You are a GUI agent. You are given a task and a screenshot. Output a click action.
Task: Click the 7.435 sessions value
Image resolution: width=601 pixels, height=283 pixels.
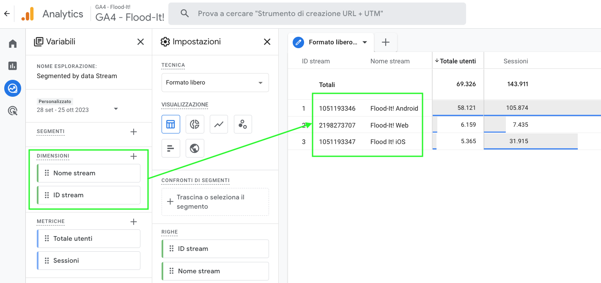[520, 125]
